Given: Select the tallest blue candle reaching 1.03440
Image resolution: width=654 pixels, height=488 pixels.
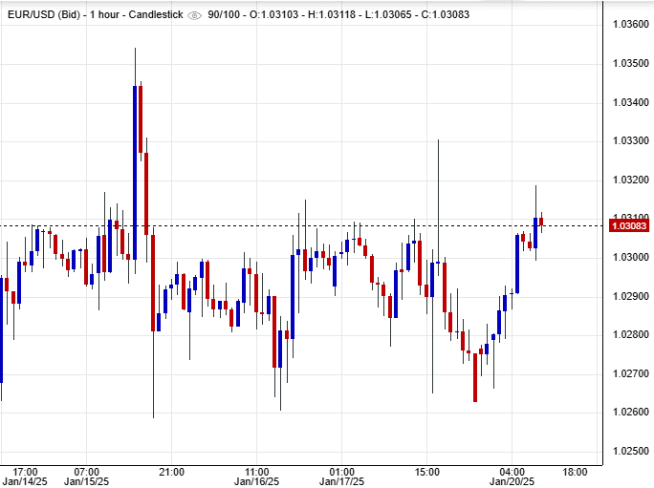Looking at the screenshot, I should [135, 173].
